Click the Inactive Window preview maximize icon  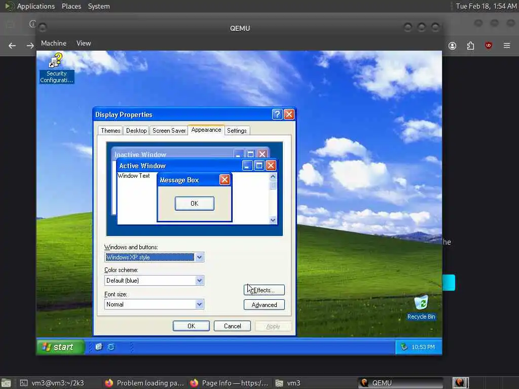tap(250, 154)
